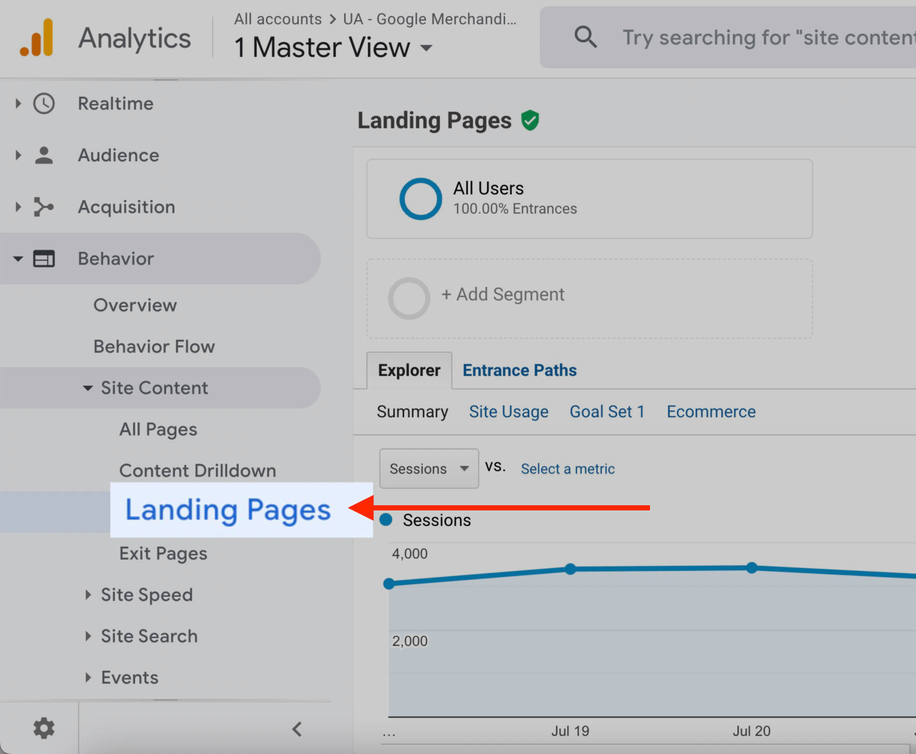Collapse the navigation sidebar

[x=297, y=729]
